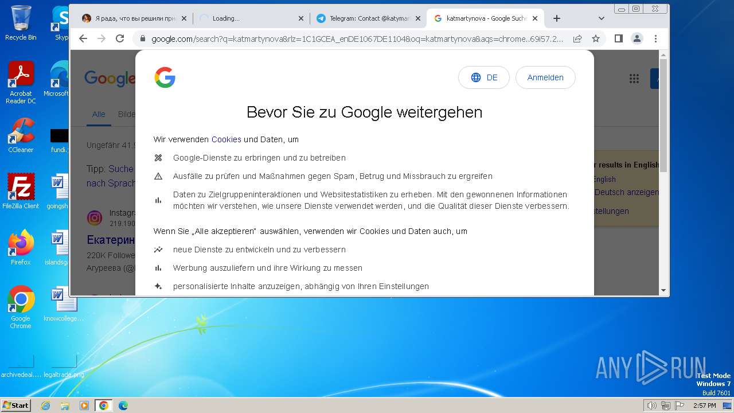Switch to the Telegram Contact tab
The height and width of the screenshot is (413, 734).
coord(369,18)
